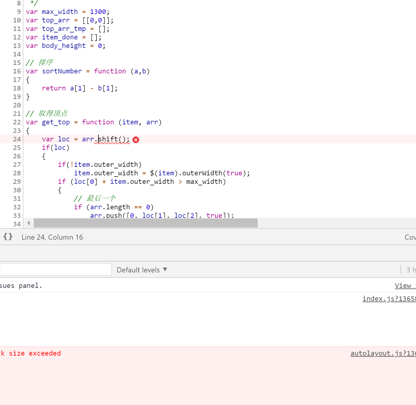Set breakpoint on line number 18
This screenshot has width=416, height=405.
(17, 88)
